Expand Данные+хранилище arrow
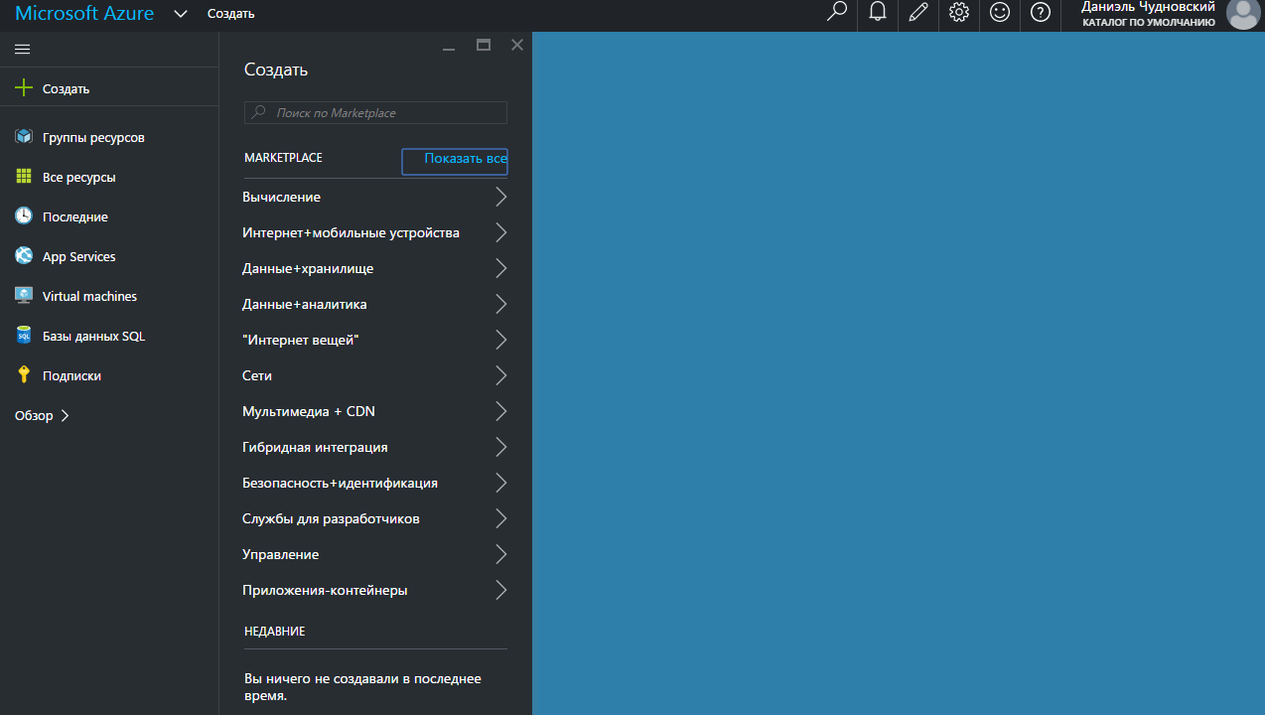 point(501,268)
